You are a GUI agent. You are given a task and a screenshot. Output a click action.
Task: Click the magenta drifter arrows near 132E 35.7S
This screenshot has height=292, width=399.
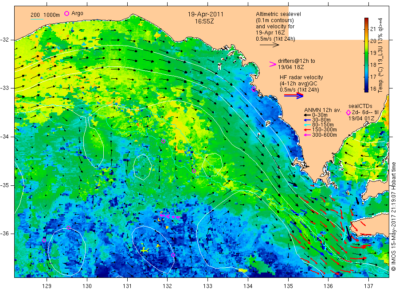click(x=170, y=217)
